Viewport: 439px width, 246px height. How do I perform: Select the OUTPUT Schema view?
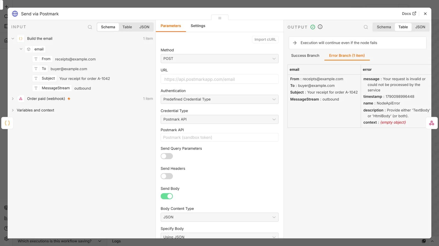point(384,27)
